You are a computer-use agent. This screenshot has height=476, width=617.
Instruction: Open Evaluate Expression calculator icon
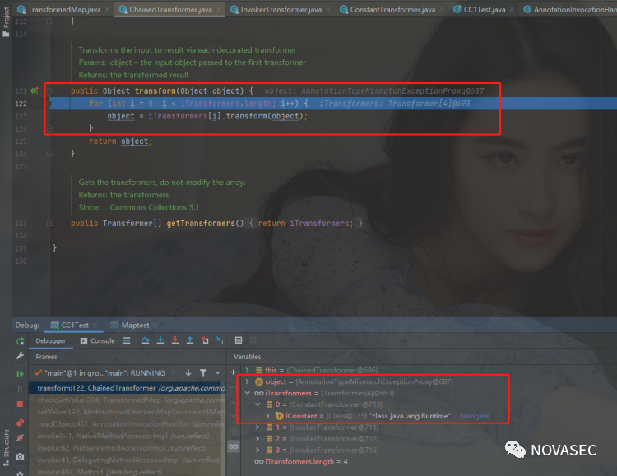pos(239,340)
